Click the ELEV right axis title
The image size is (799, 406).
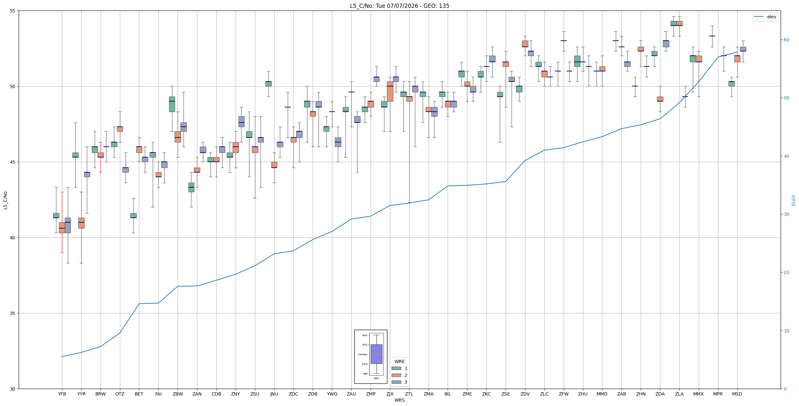click(793, 200)
